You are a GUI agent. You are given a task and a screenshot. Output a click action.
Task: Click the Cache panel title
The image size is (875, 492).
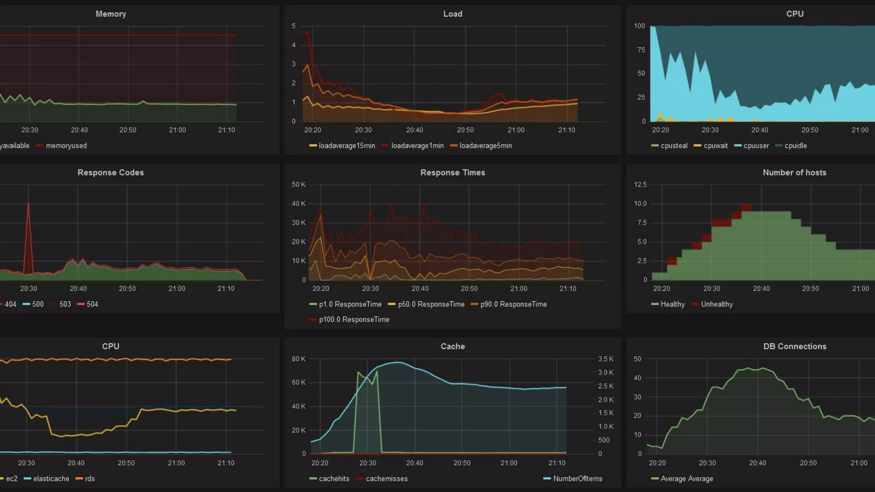click(x=452, y=346)
